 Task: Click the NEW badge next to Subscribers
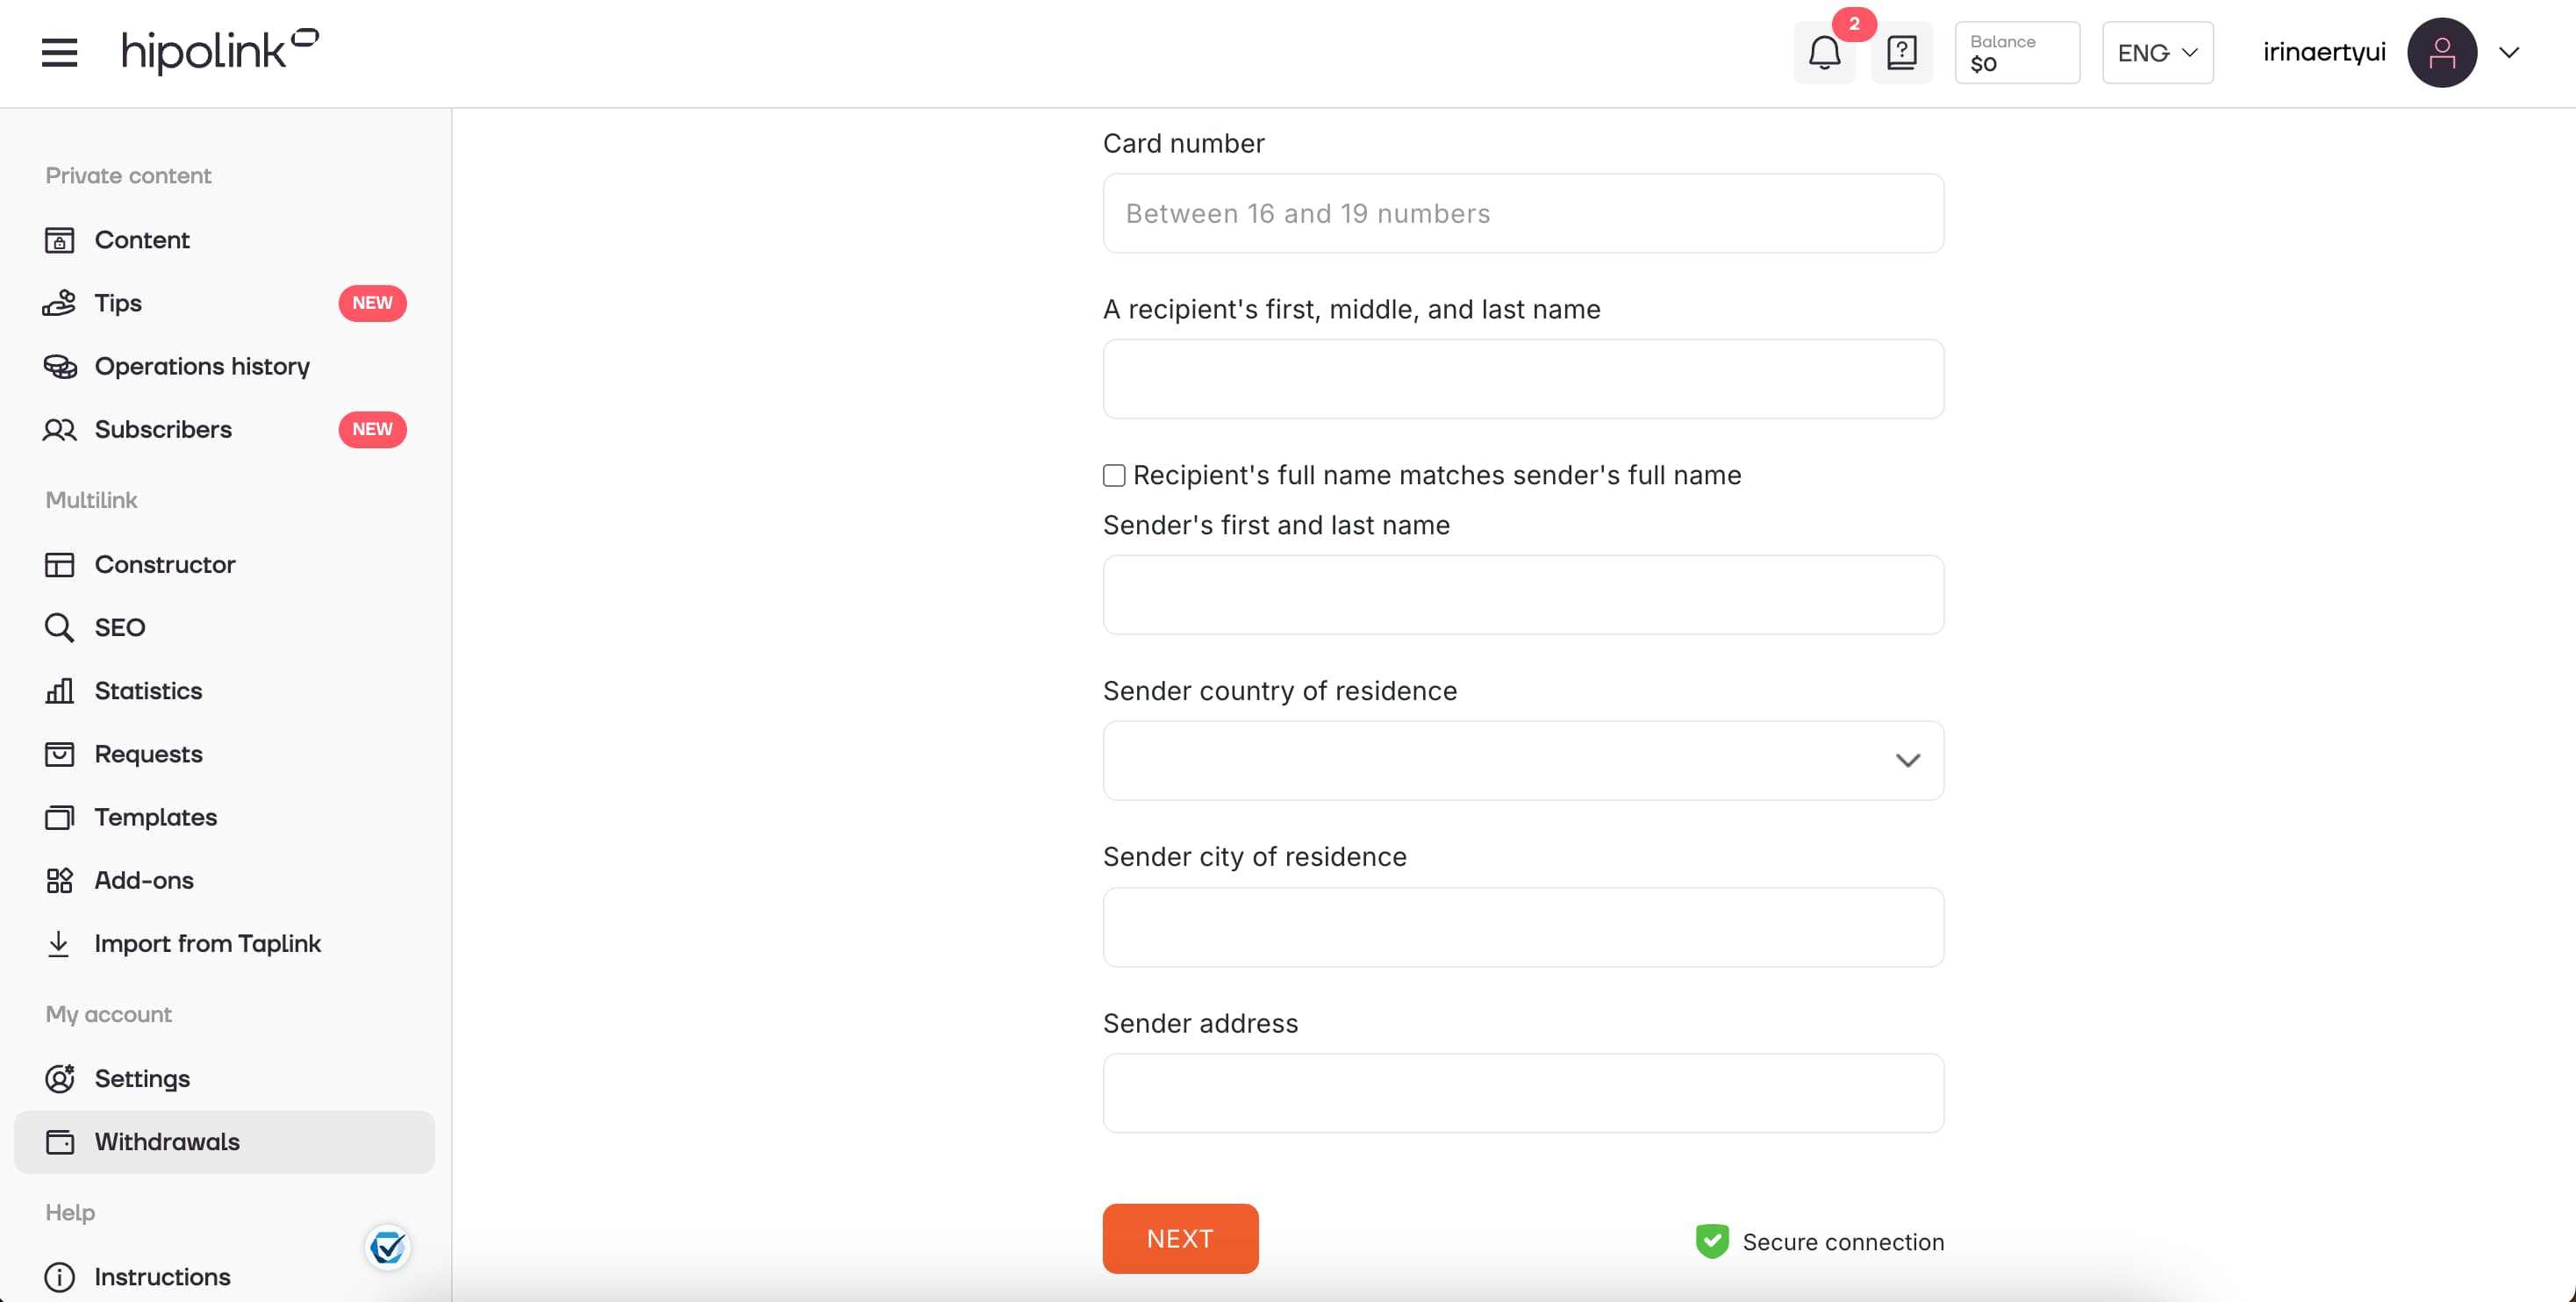tap(372, 429)
